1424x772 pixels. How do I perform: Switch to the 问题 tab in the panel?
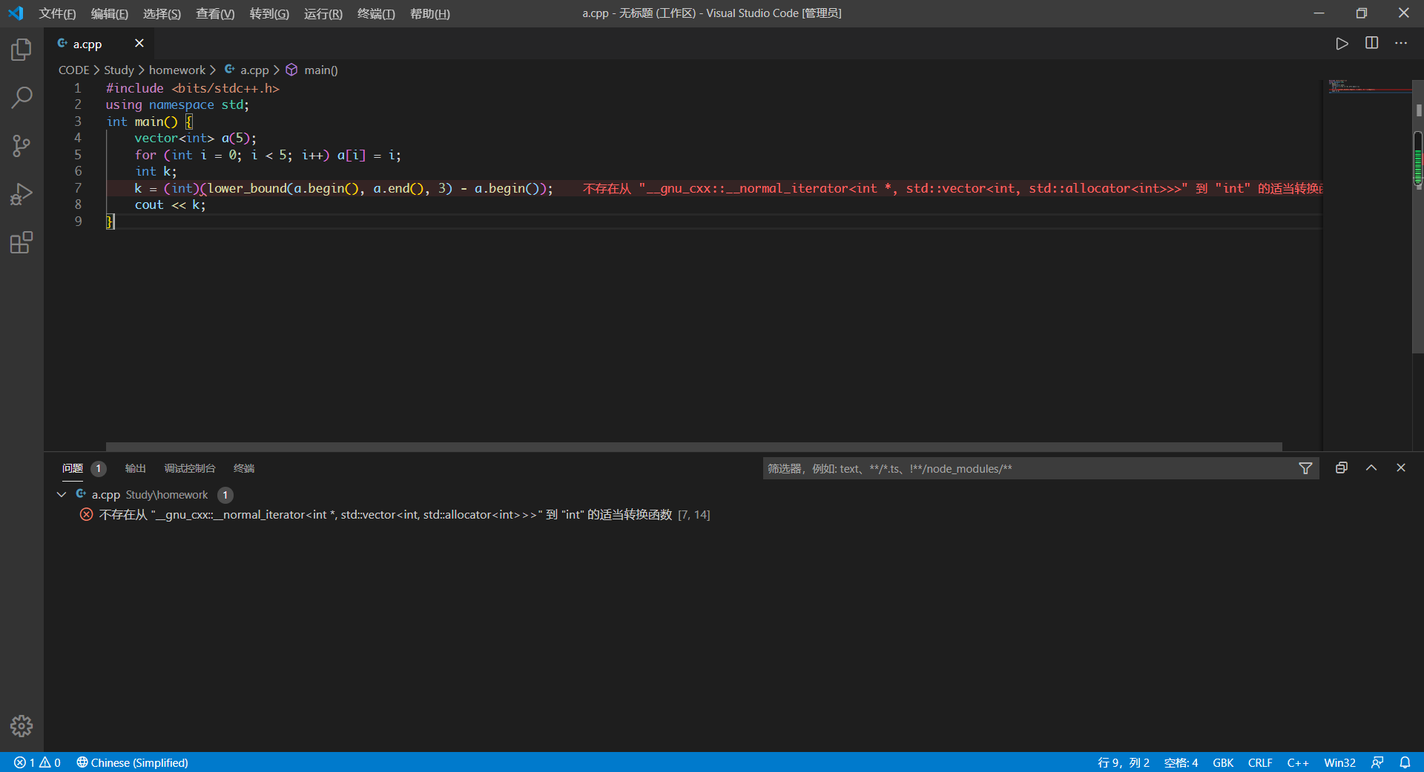tap(73, 468)
